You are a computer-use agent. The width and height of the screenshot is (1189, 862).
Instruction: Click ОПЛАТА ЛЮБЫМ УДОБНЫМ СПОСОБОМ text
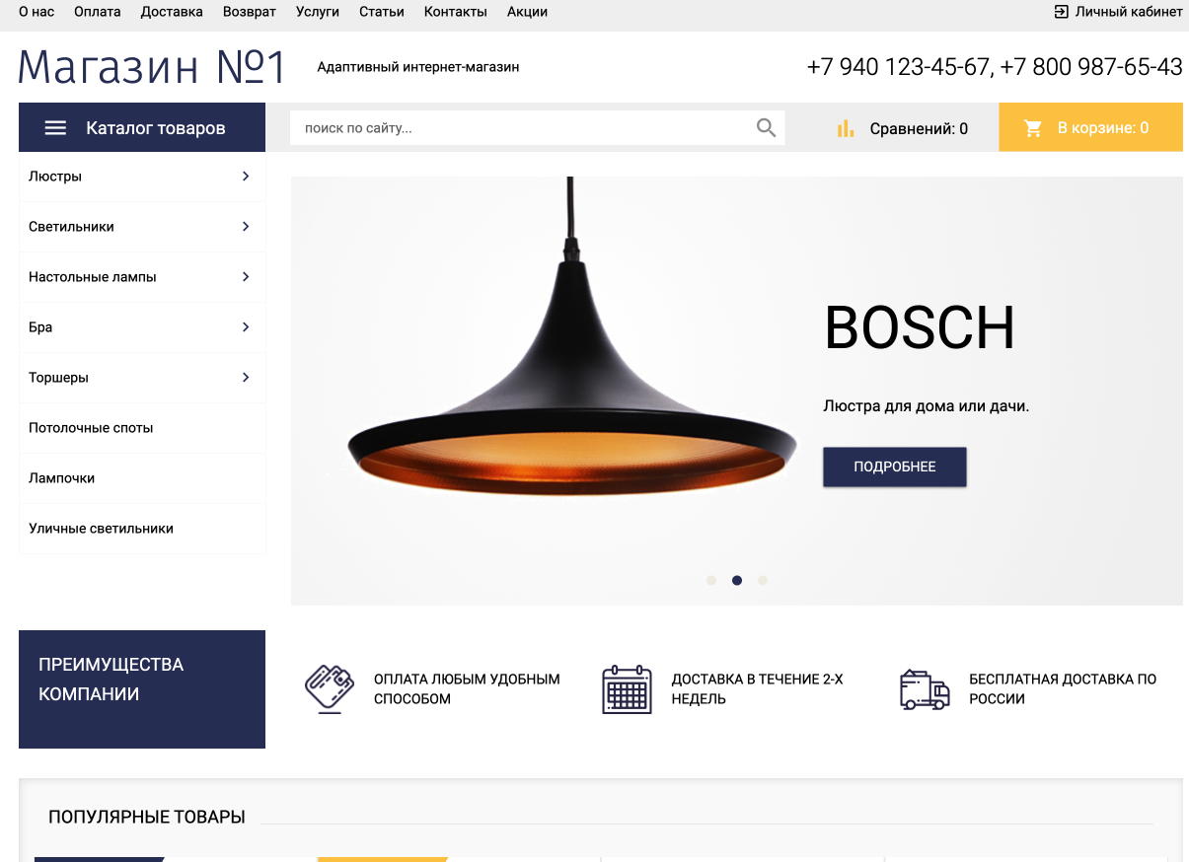coord(467,689)
